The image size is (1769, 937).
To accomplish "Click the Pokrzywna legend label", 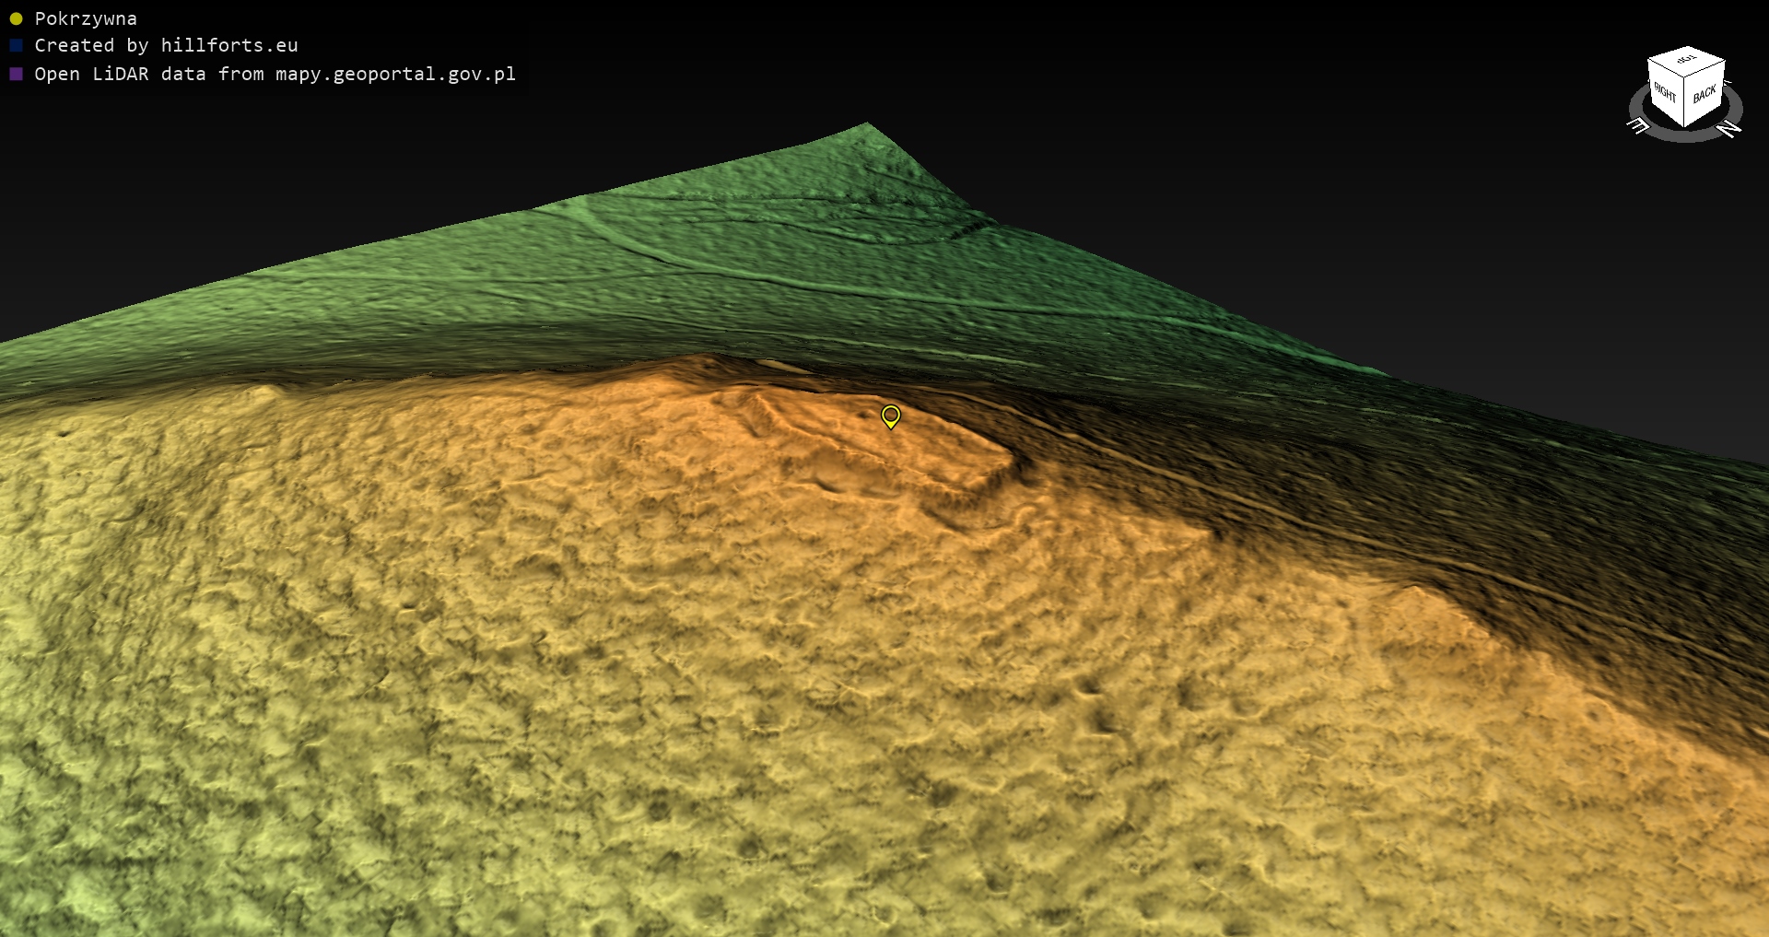I will [x=86, y=18].
